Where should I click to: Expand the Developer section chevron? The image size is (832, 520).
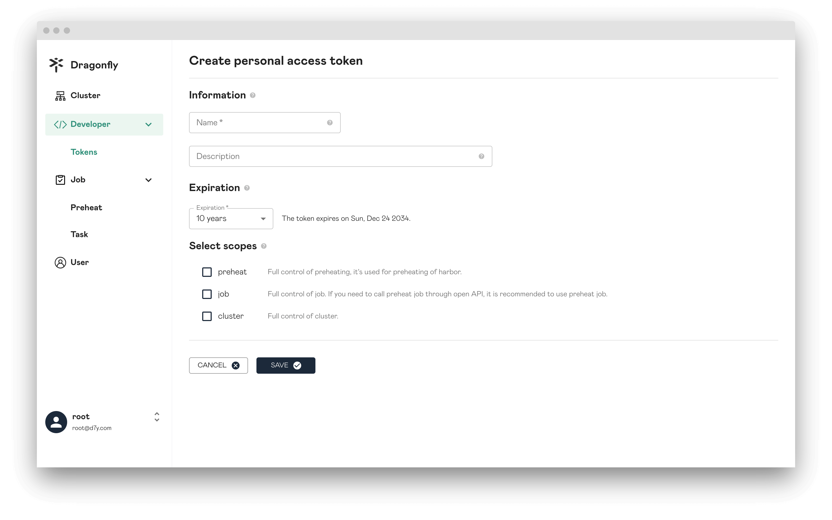point(149,124)
